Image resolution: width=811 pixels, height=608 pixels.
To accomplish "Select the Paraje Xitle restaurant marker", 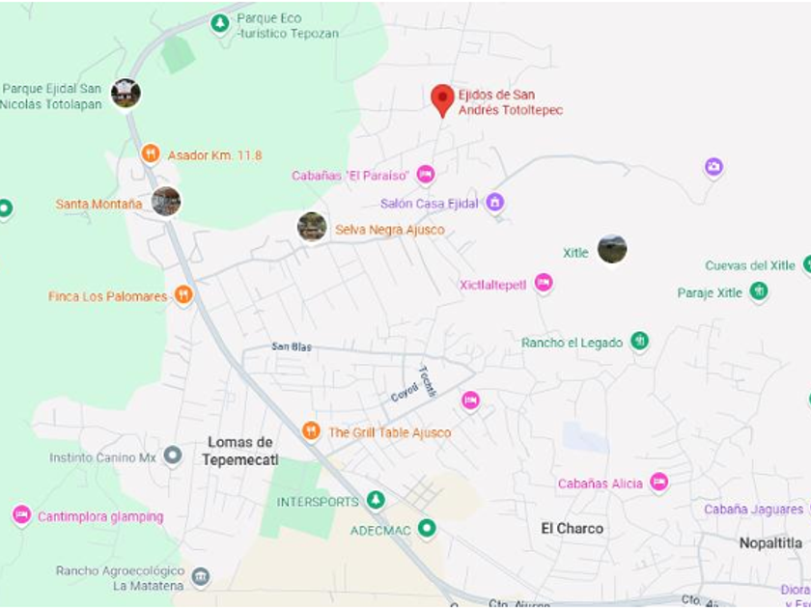I will [x=759, y=291].
